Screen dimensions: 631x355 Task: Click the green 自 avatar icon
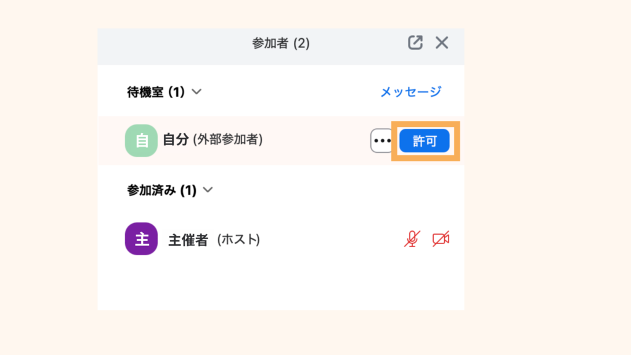141,141
